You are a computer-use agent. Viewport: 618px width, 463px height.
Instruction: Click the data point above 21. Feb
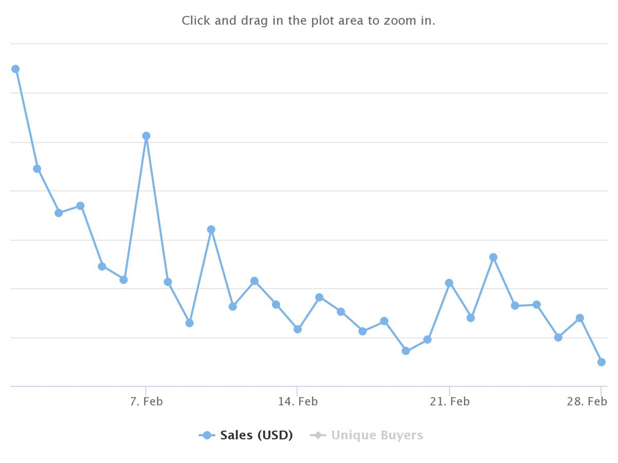point(449,283)
